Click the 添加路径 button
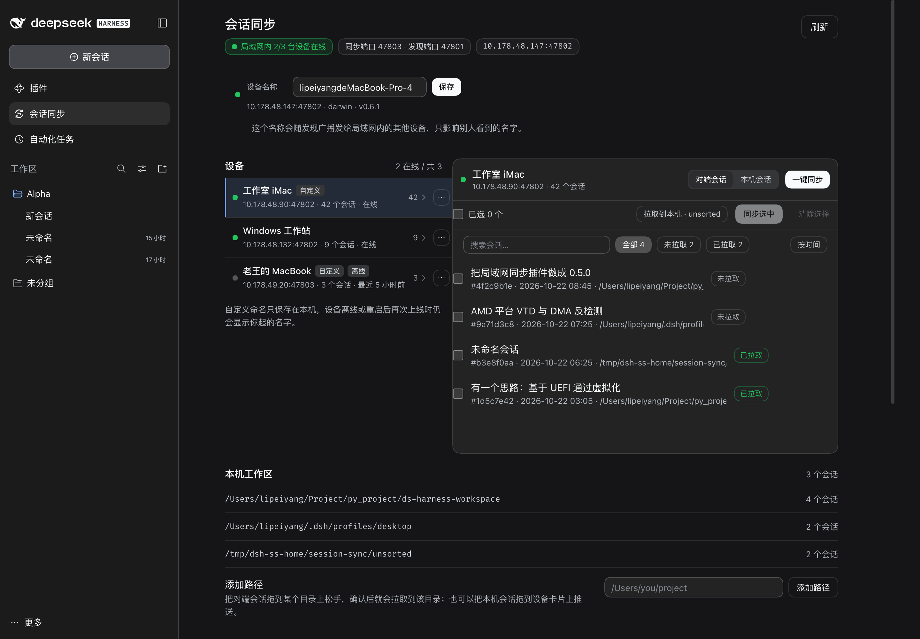The height and width of the screenshot is (639, 920). (813, 587)
